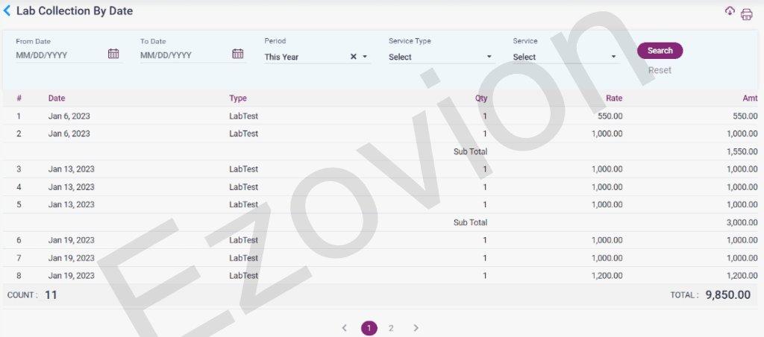
Task: Open the Service dropdown
Action: click(x=566, y=57)
